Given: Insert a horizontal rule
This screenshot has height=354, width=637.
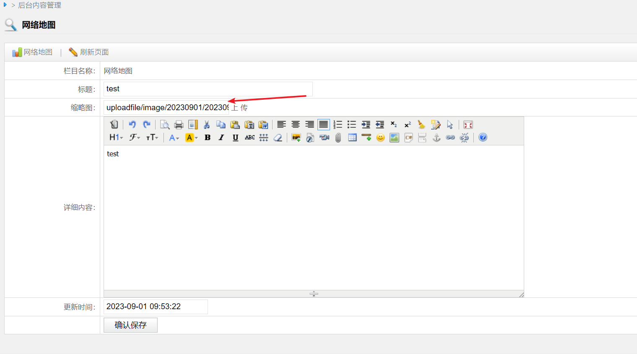Looking at the screenshot, I should click(367, 137).
